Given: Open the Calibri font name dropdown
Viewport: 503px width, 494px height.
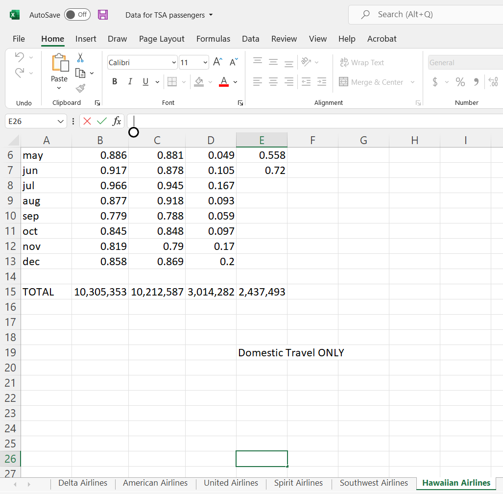Looking at the screenshot, I should pyautogui.click(x=173, y=63).
